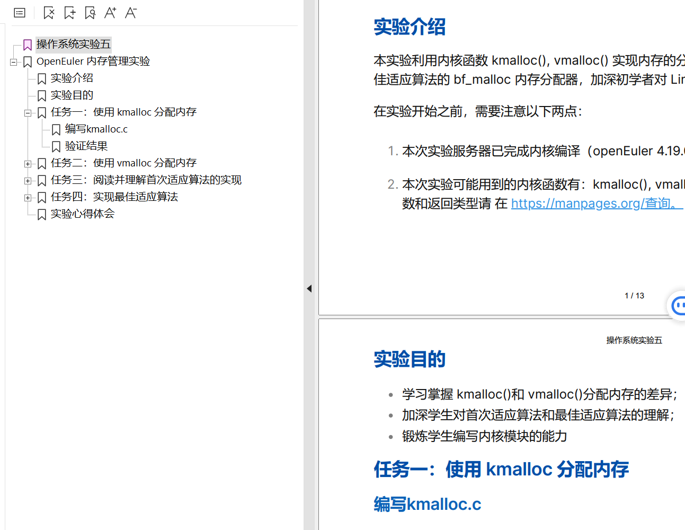Click bullet 加深学生对首次适应算法和最佳适应算法的理解
This screenshot has width=685, height=530.
538,415
